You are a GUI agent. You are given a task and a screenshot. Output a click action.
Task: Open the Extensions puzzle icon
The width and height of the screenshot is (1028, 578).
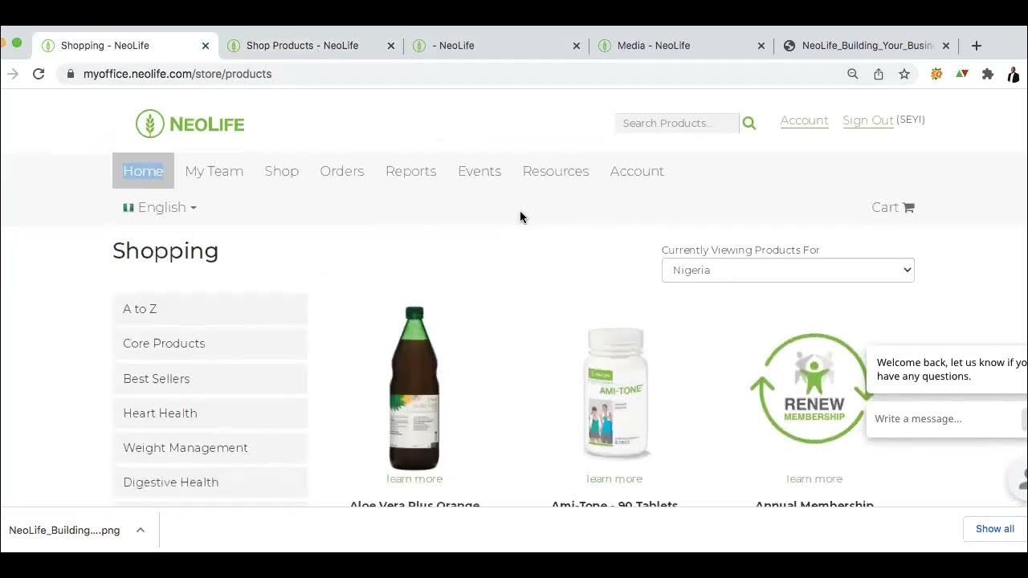click(x=988, y=74)
